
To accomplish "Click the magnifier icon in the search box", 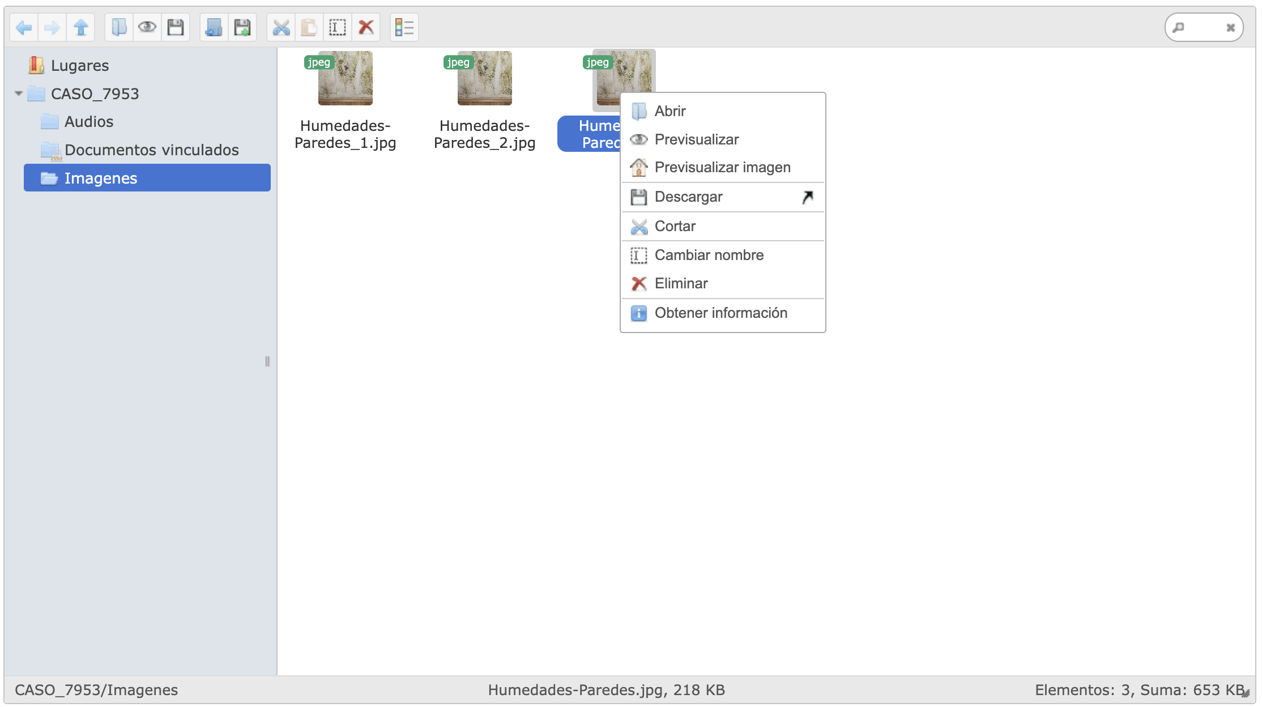I will (1179, 27).
